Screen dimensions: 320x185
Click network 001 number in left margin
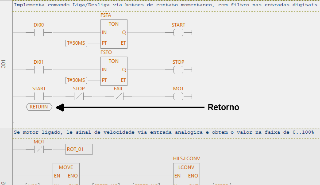click(4, 64)
